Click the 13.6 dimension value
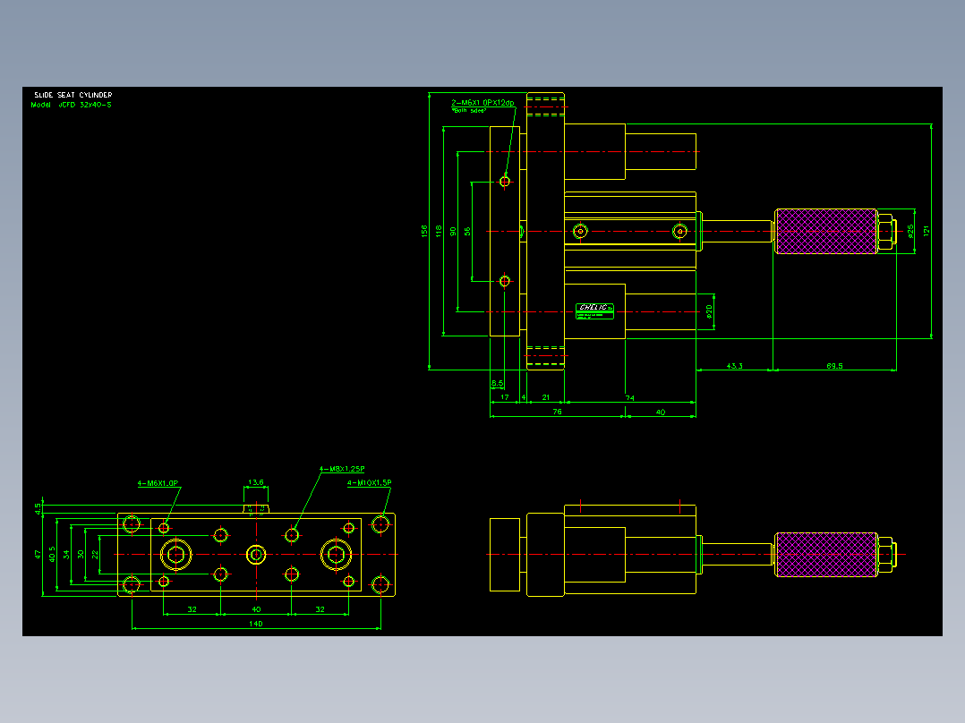The width and height of the screenshot is (965, 723). pyautogui.click(x=256, y=482)
